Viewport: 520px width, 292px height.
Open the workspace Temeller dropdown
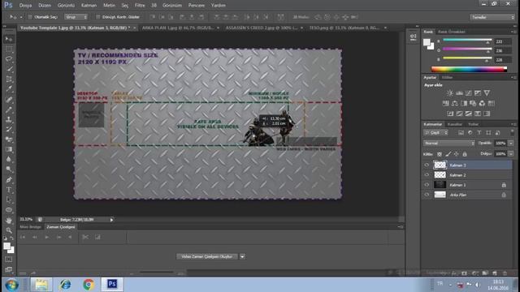click(x=492, y=17)
